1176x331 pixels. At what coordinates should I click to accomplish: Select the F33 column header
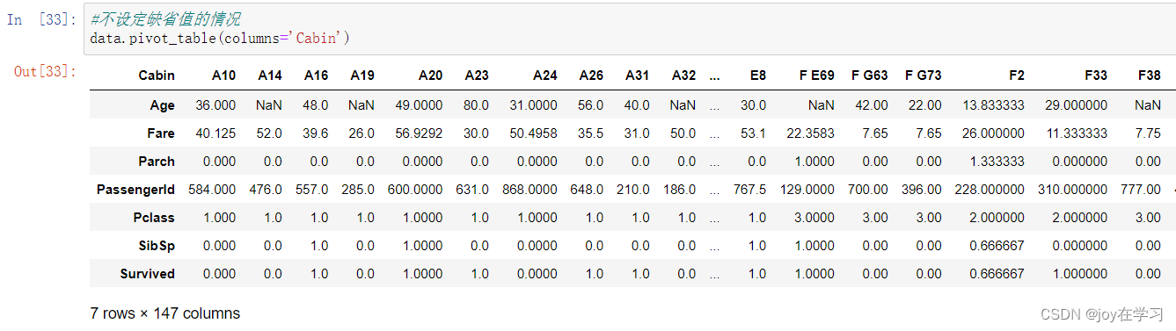(x=1096, y=76)
